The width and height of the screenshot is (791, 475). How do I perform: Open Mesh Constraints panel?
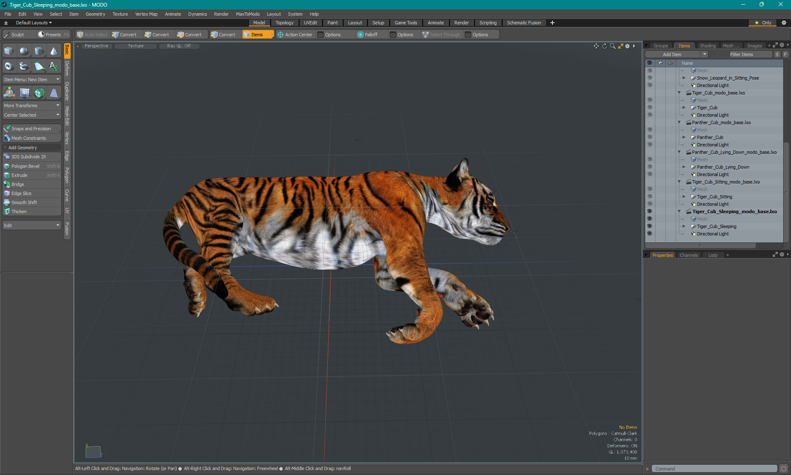click(x=32, y=138)
